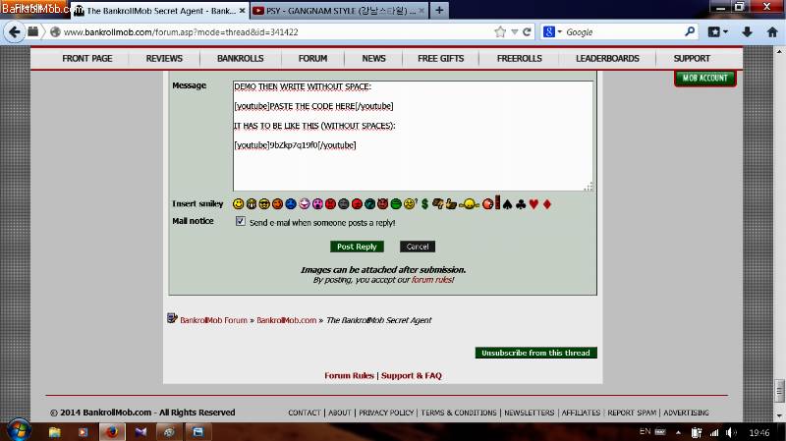Switch to the PSY Gangnam Style tab
Image resolution: width=786 pixels, height=441 pixels.
pos(339,11)
